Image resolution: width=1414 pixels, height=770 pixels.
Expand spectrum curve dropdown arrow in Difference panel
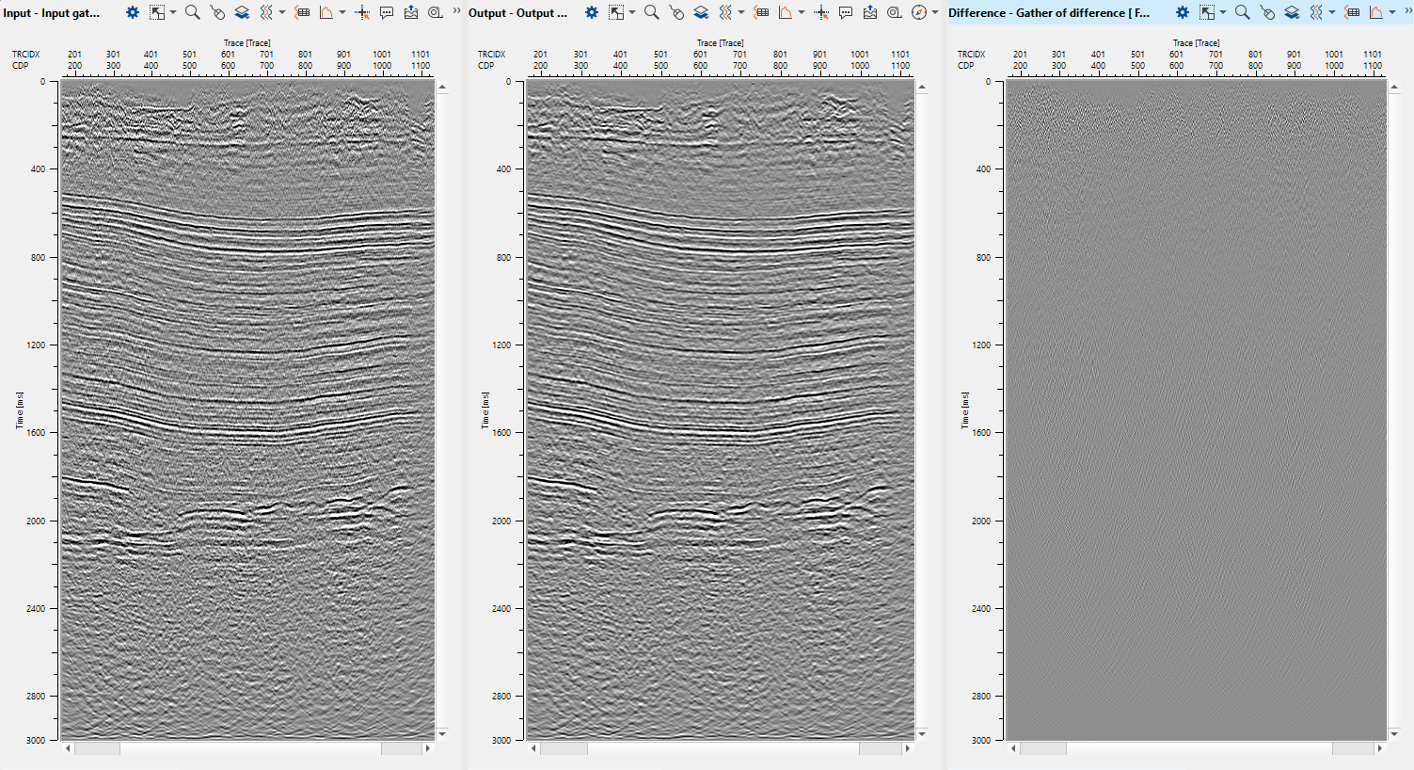pos(1392,12)
